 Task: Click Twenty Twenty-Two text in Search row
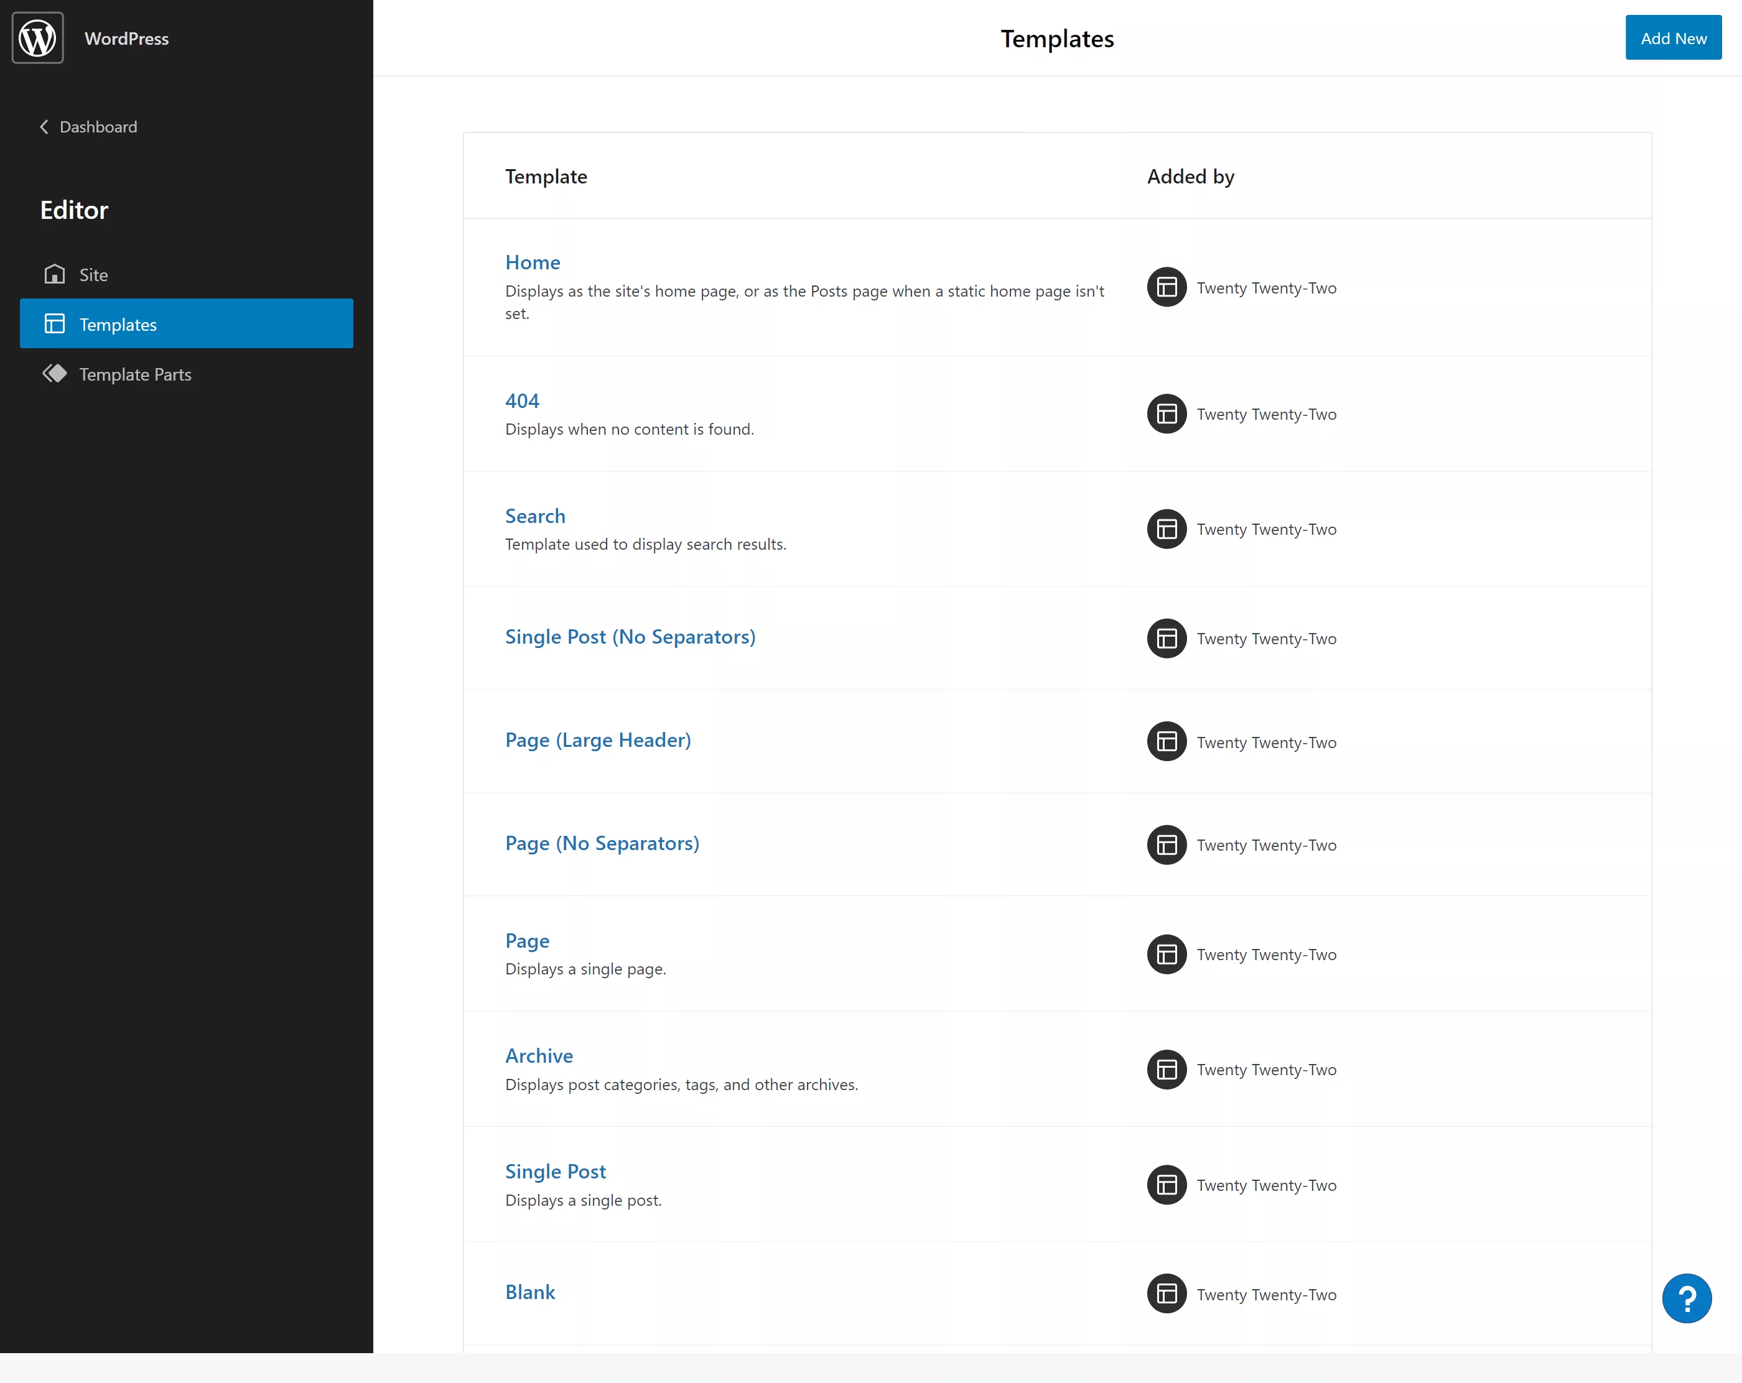click(x=1267, y=529)
